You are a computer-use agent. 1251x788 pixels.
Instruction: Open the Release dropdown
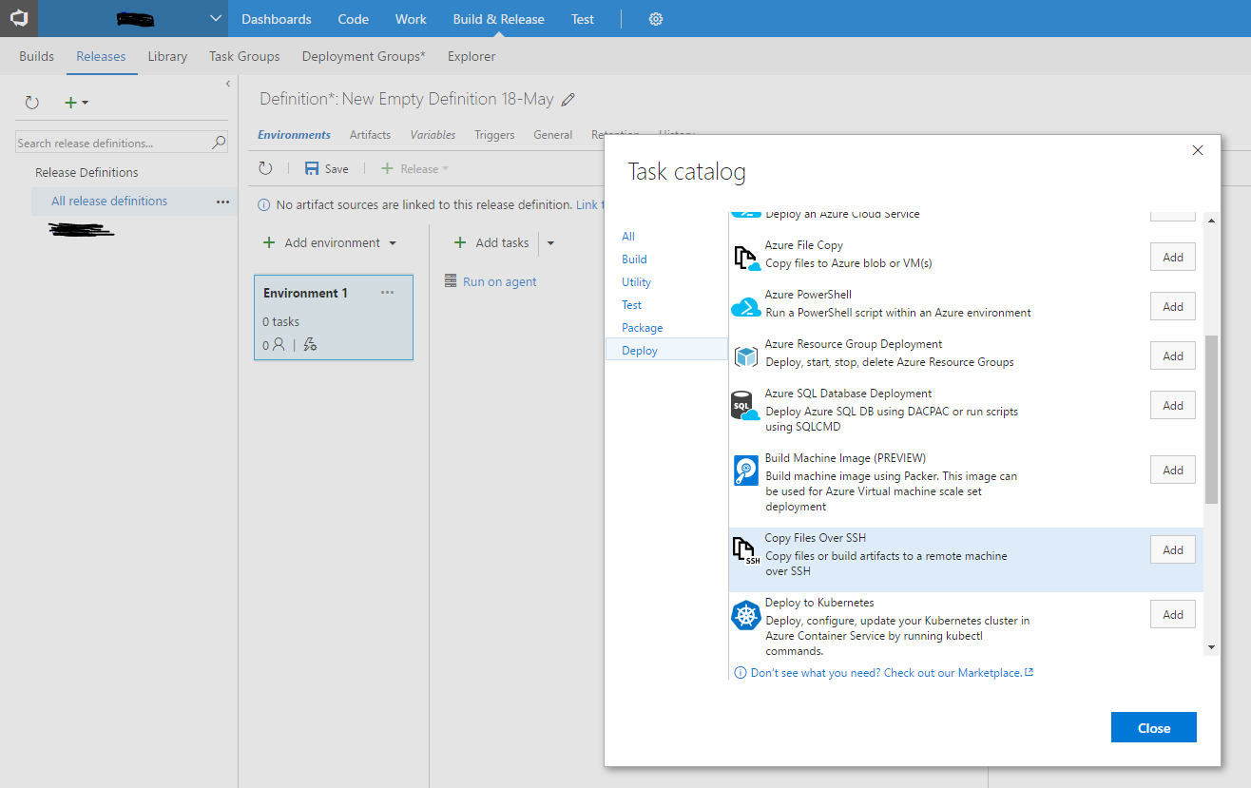pyautogui.click(x=415, y=168)
